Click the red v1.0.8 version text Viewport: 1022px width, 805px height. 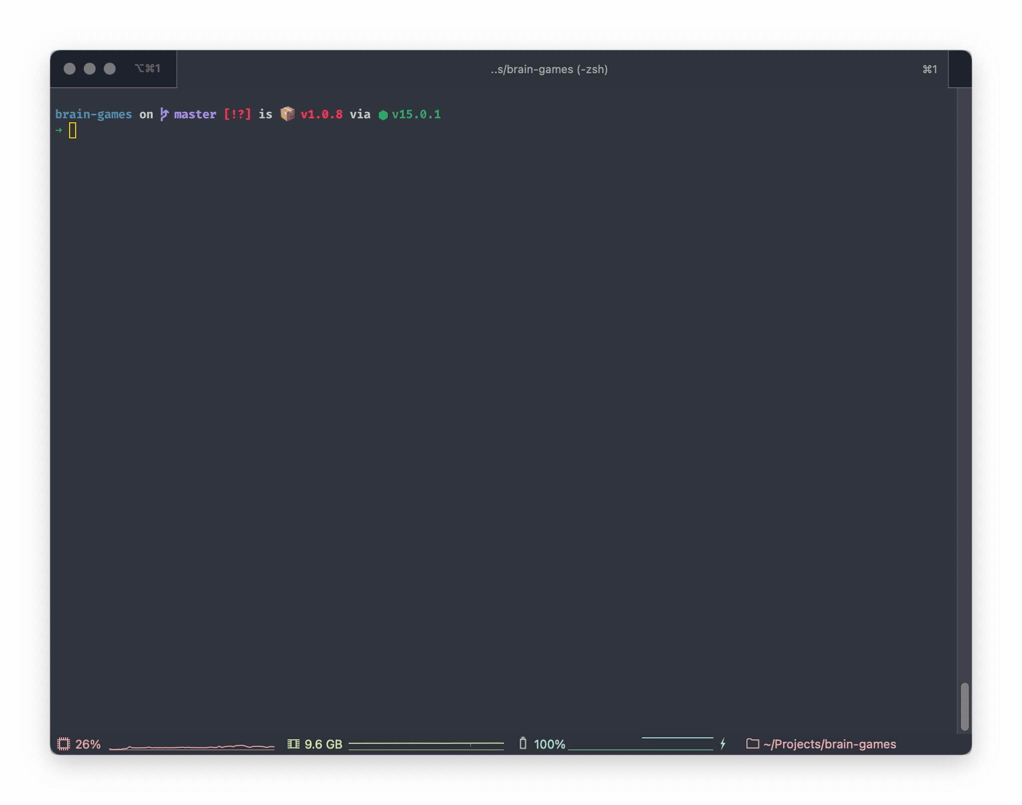click(x=322, y=114)
